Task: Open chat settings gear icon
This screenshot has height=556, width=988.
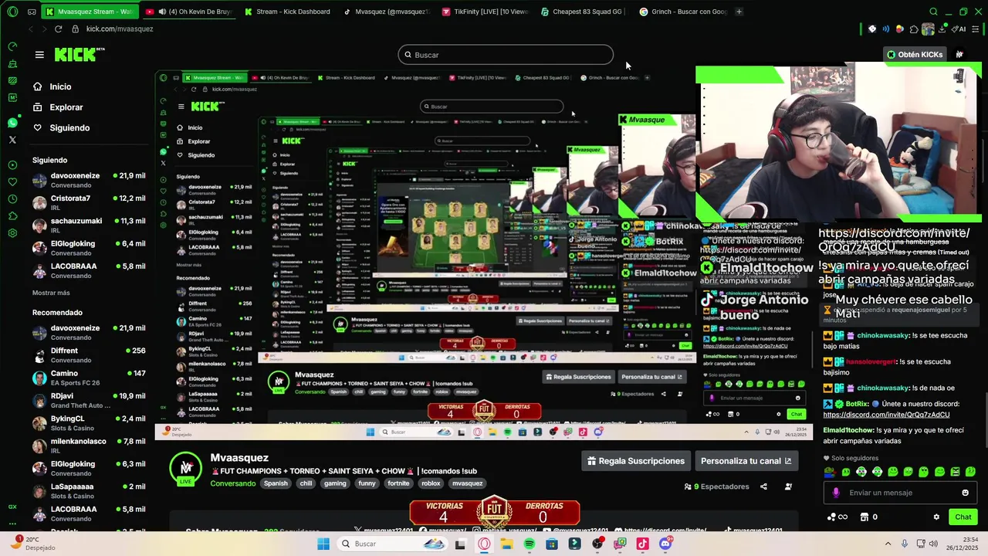Action: 936,517
